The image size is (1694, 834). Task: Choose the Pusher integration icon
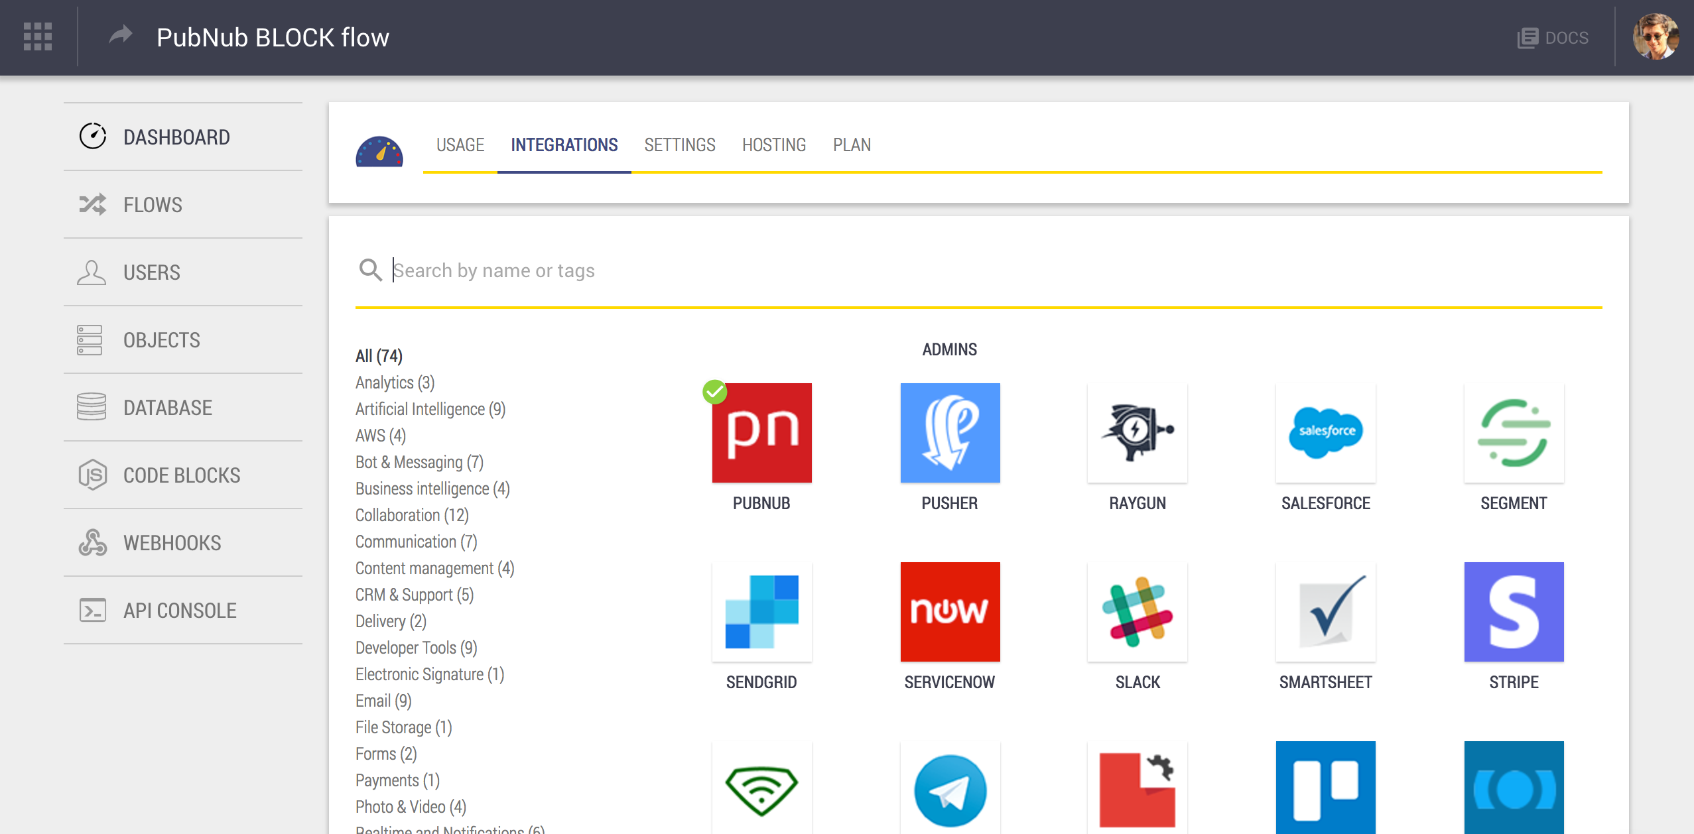pos(949,433)
